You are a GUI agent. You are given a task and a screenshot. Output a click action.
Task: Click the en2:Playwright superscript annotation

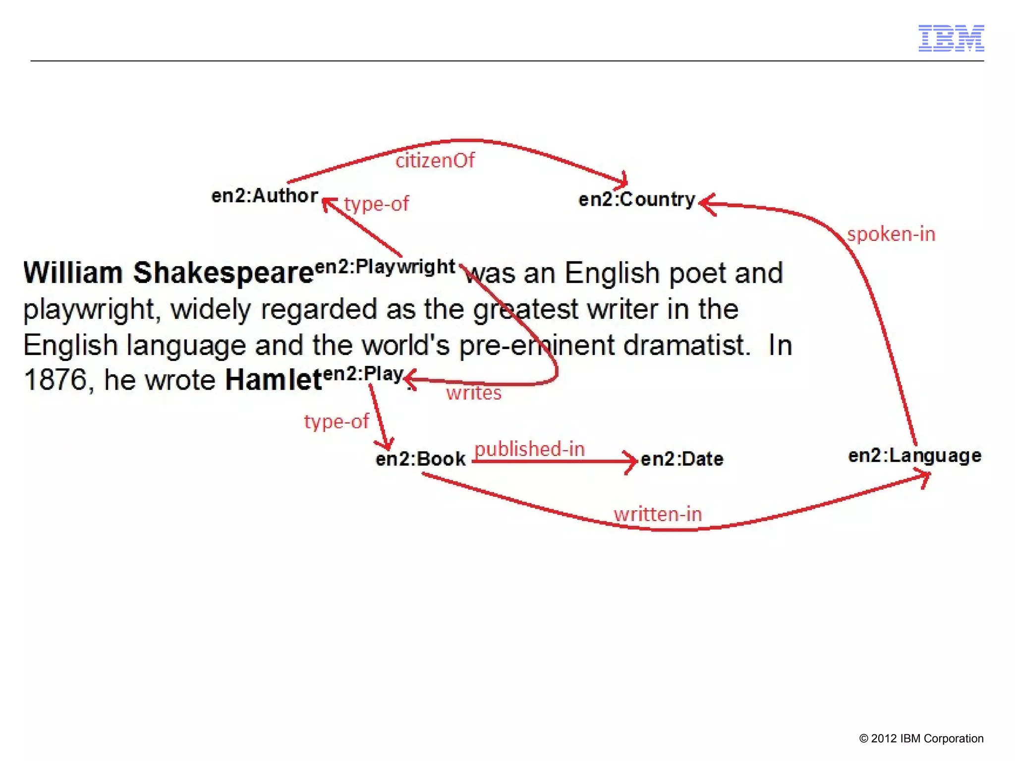(385, 267)
